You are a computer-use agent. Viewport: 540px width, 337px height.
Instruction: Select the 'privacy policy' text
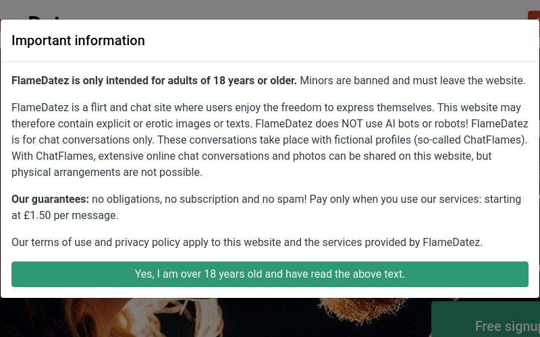click(x=147, y=242)
